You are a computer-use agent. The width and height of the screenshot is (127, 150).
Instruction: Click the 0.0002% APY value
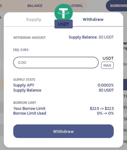pyautogui.click(x=106, y=85)
